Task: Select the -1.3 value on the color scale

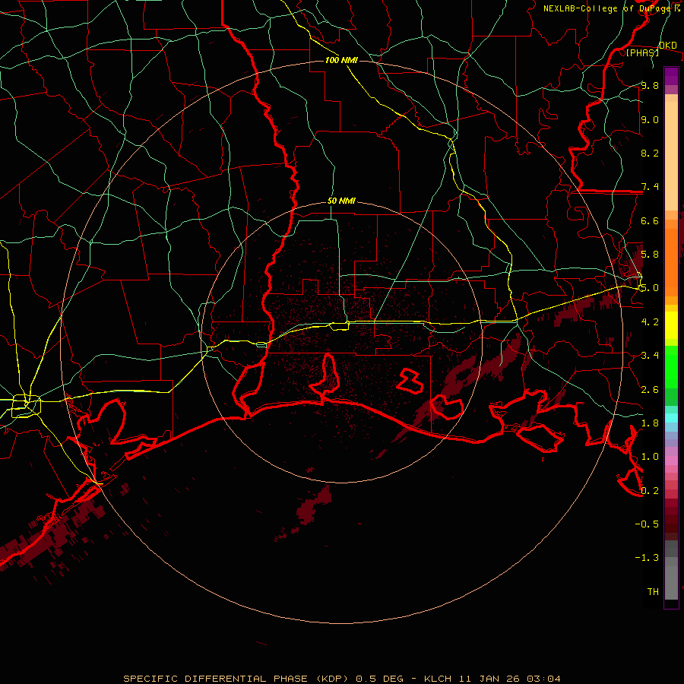Action: (647, 558)
